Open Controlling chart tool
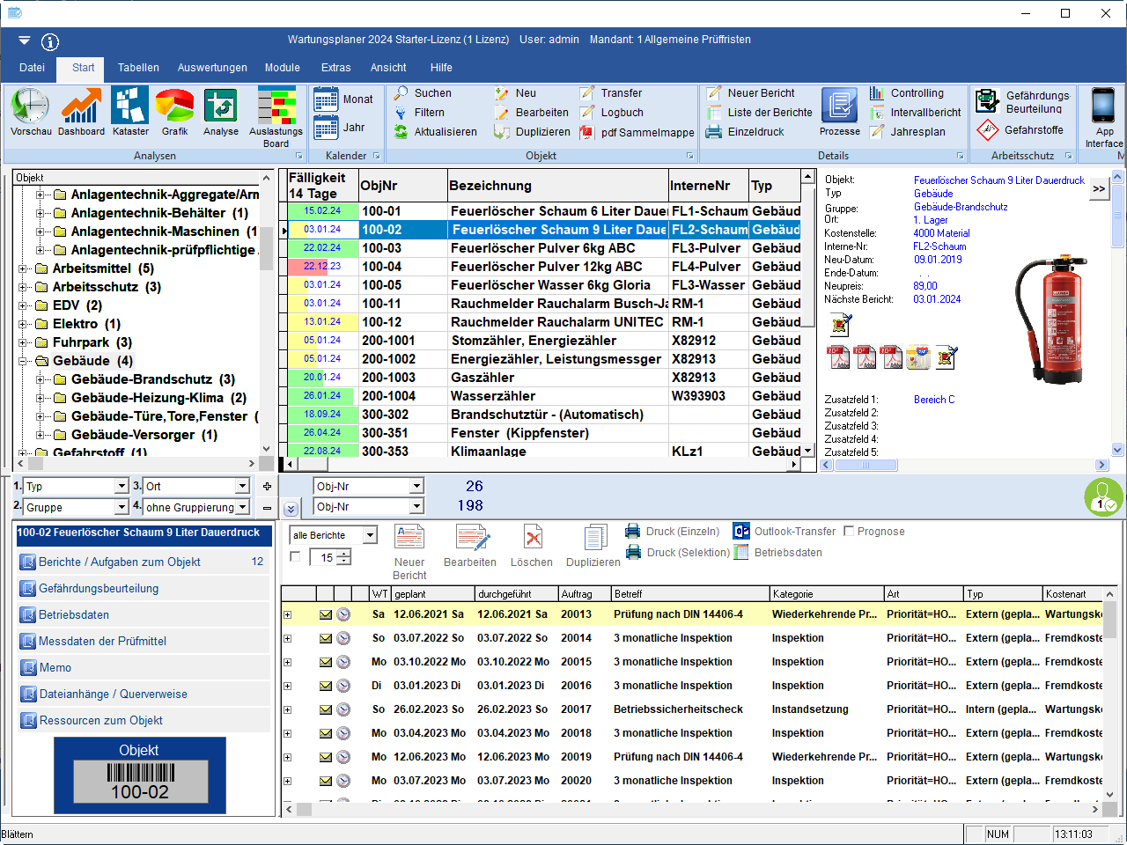 (906, 92)
